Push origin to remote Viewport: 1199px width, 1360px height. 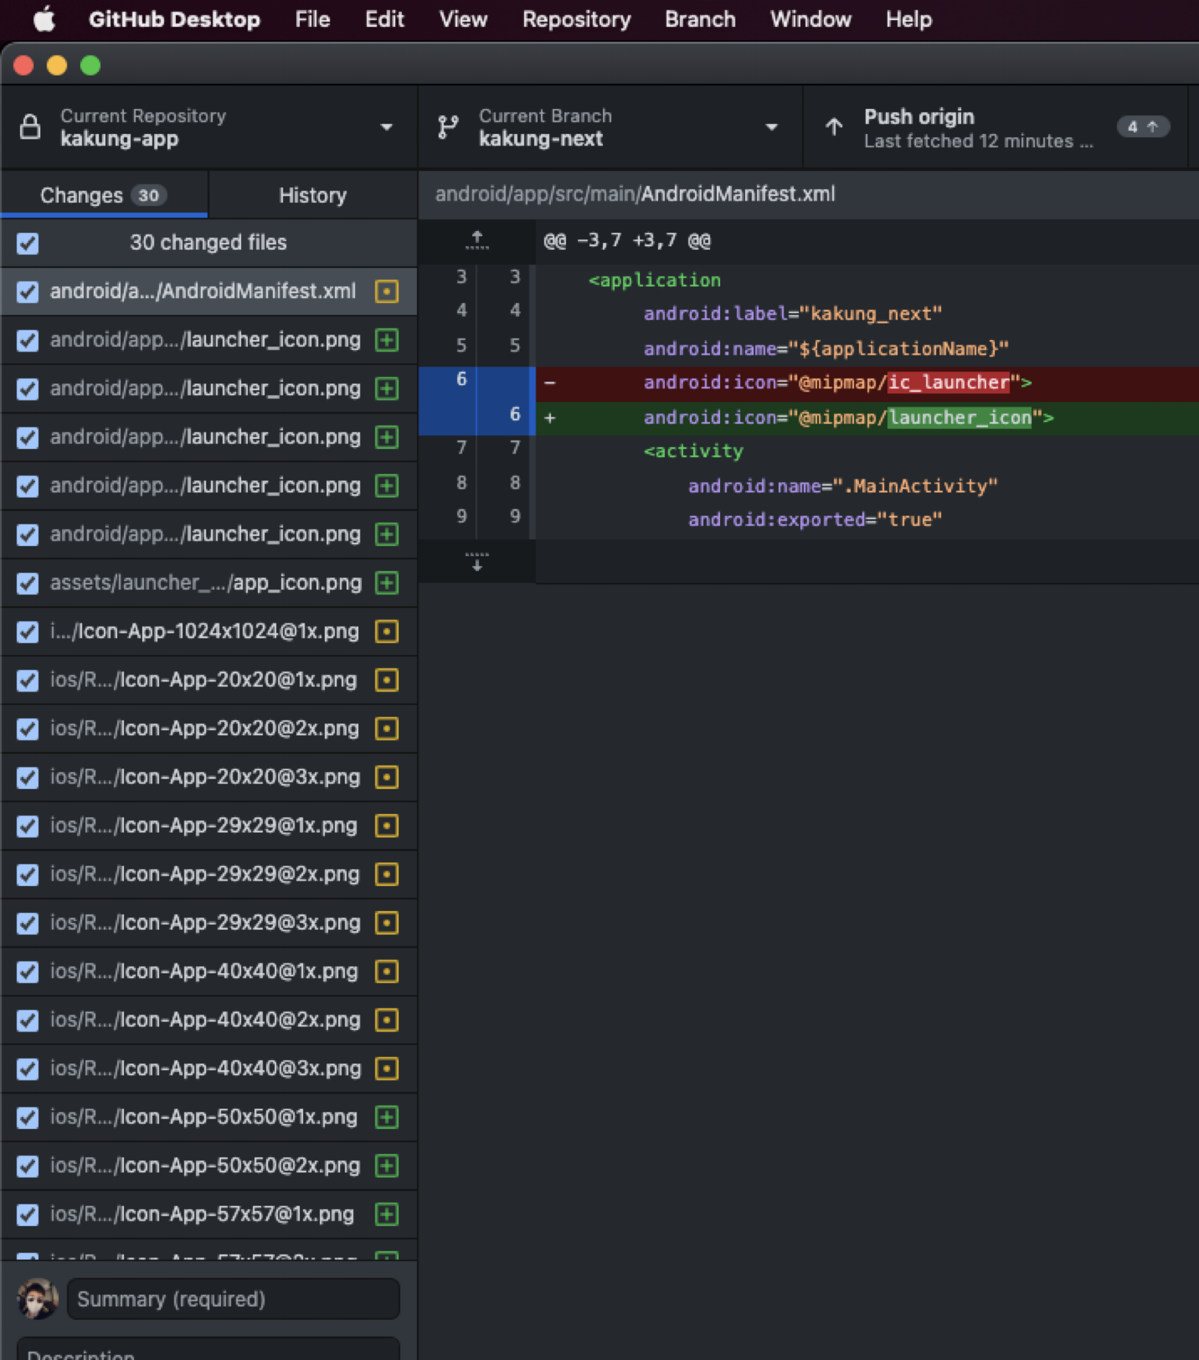click(996, 127)
